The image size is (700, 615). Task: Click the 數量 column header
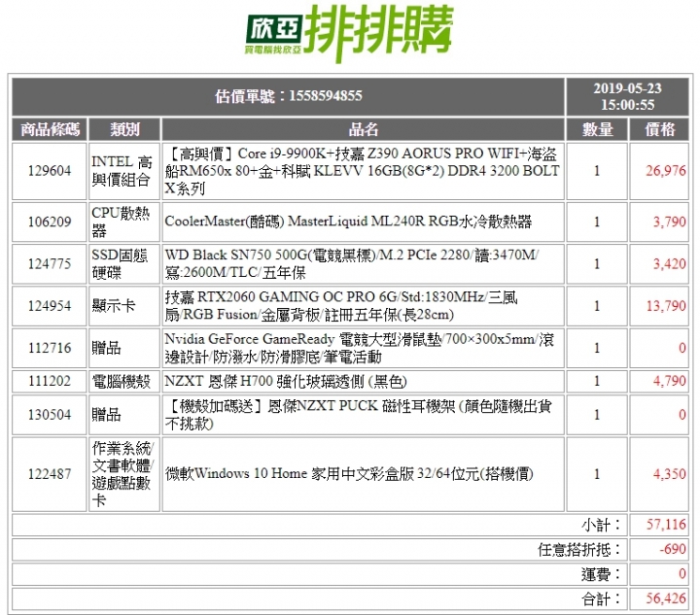pos(597,129)
